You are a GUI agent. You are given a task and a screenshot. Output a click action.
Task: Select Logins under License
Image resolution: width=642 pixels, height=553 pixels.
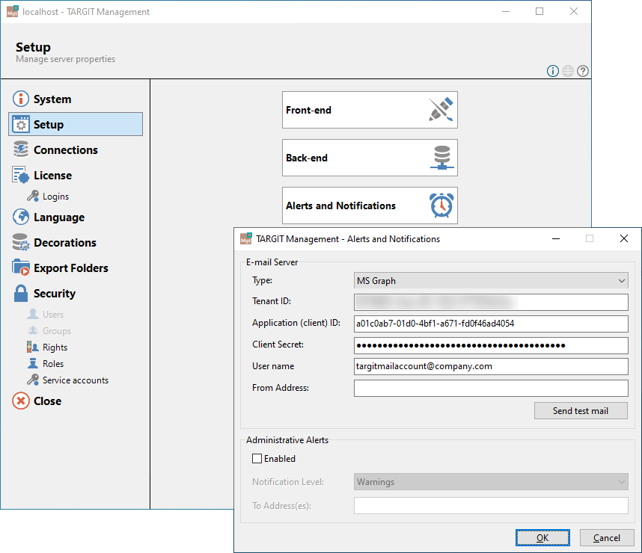pos(55,197)
